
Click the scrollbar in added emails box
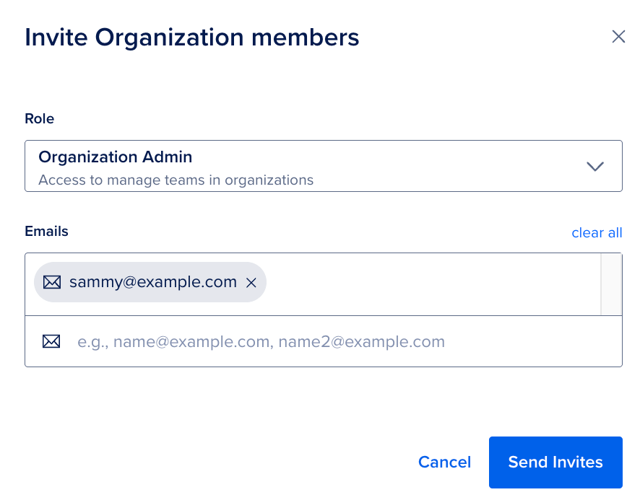pos(611,284)
